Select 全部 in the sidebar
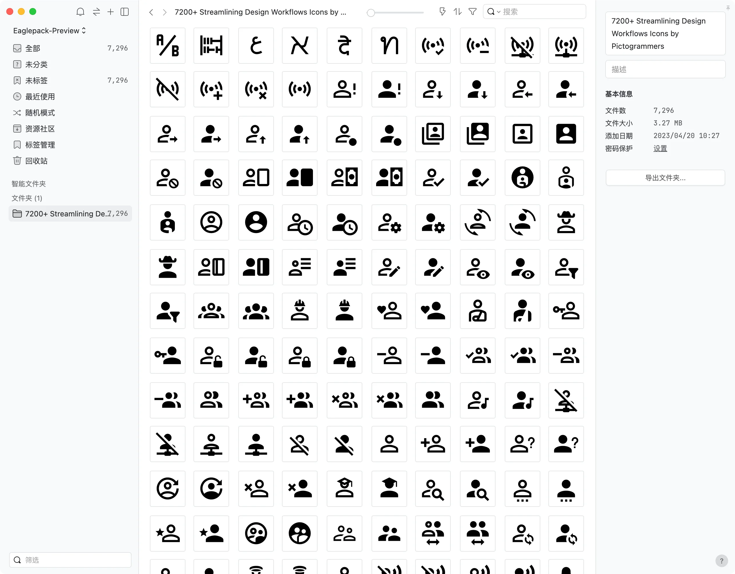The image size is (735, 574). [70, 48]
